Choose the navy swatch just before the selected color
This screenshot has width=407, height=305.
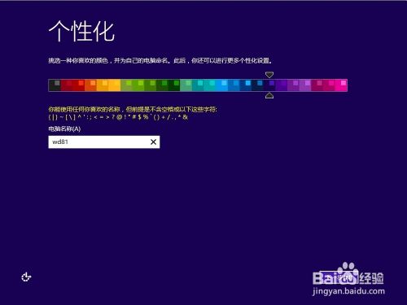tap(258, 85)
